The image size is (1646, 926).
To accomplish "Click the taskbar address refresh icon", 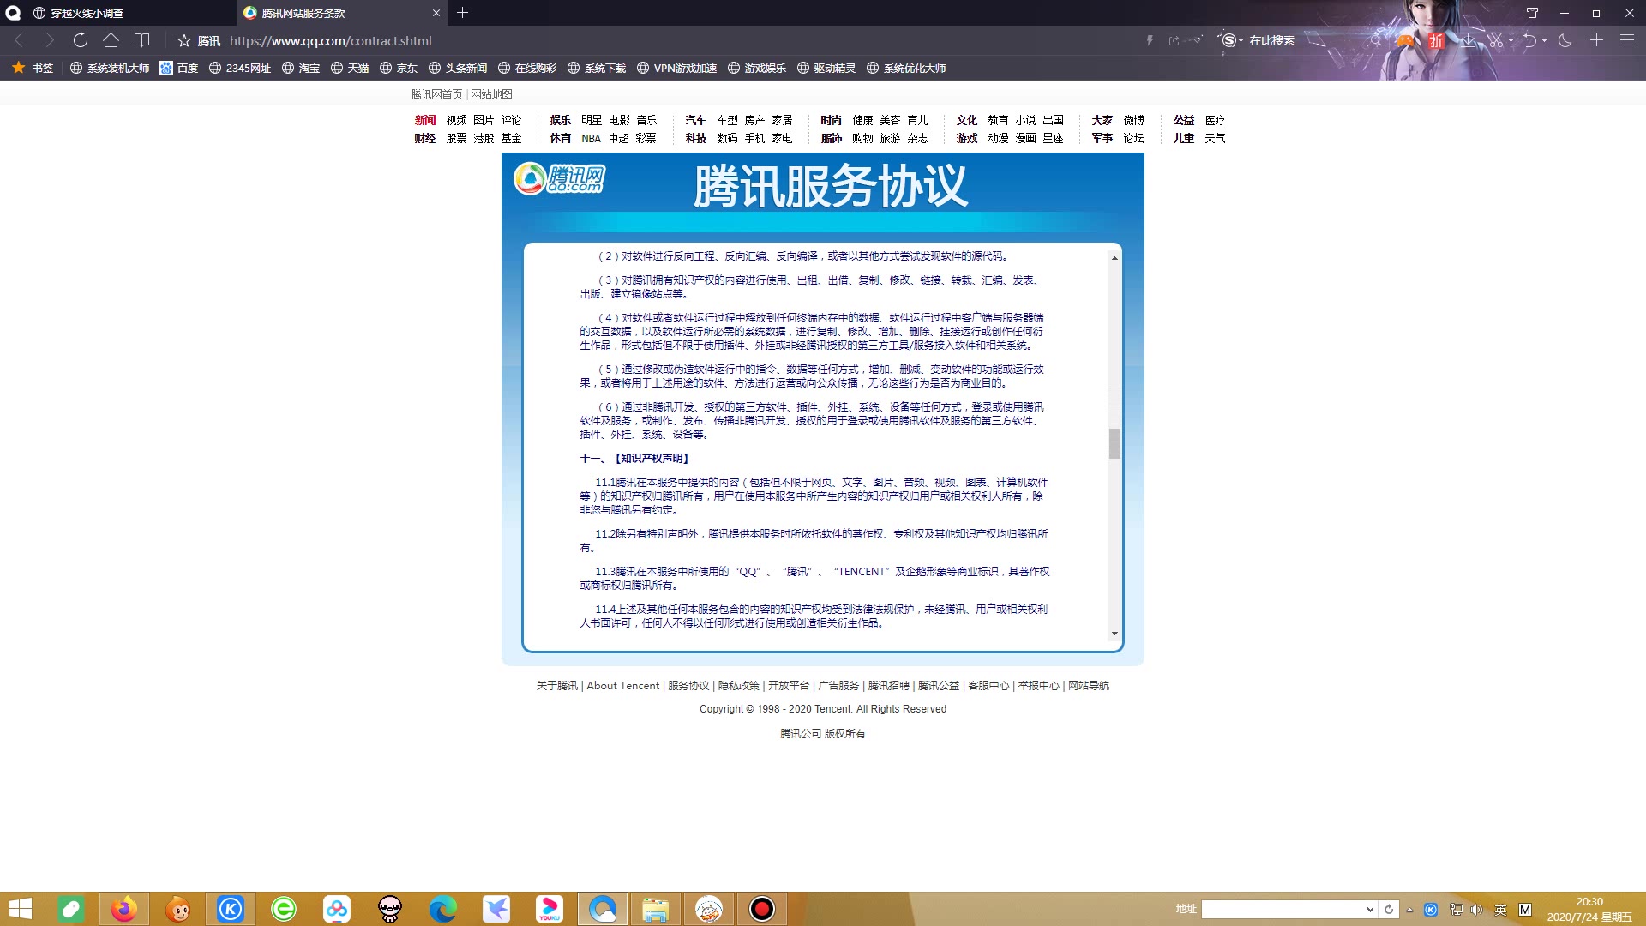I will 1389,910.
